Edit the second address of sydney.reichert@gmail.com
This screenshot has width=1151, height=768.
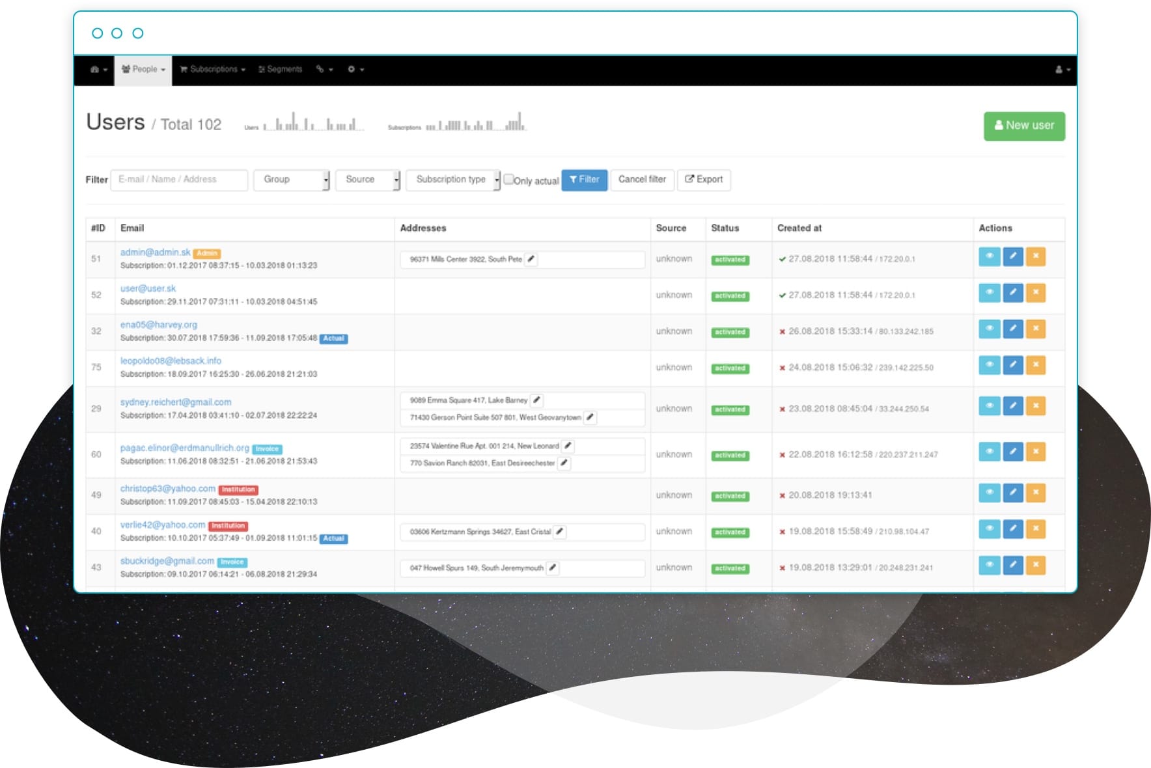coord(589,418)
